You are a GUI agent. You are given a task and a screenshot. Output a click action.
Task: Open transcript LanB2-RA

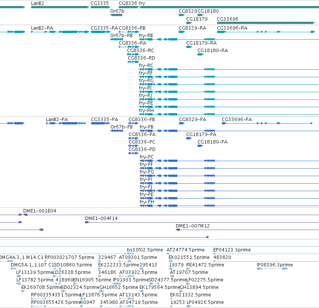(x=42, y=28)
